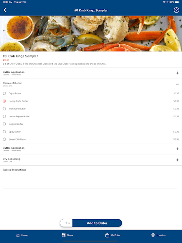The image size is (182, 243).
Task: Tap the Cajun Butter $0.35 price
Action: click(176, 93)
